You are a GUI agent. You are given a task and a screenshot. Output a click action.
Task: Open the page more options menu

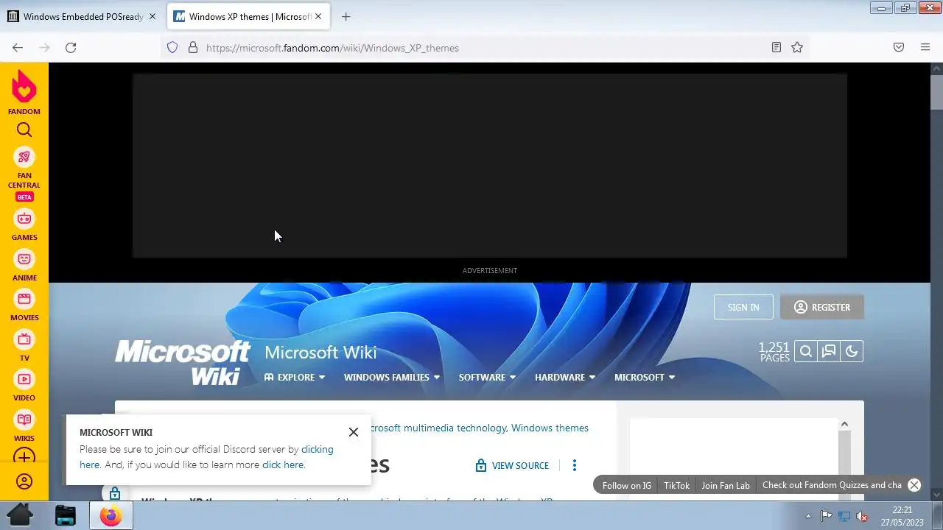[575, 465]
